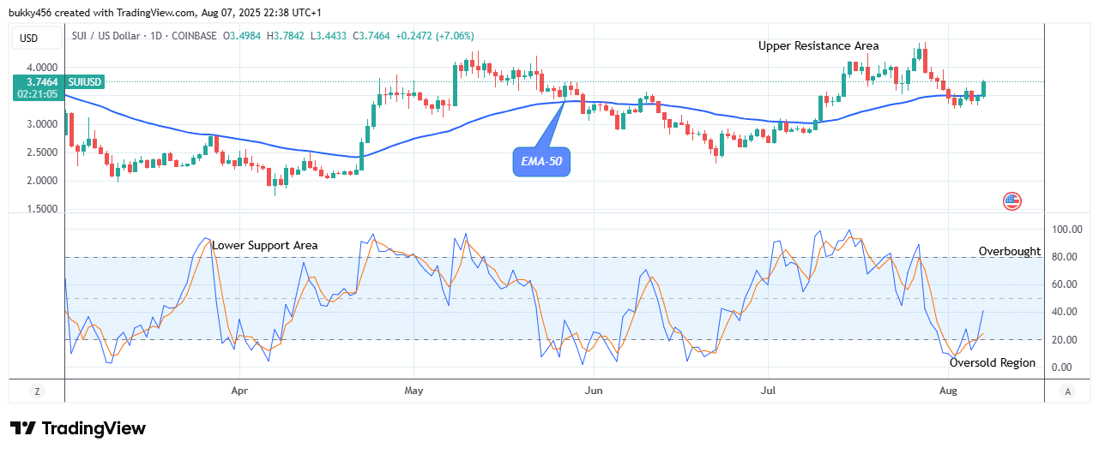1099x454 pixels.
Task: Click the Z timezone button
Action: (38, 391)
